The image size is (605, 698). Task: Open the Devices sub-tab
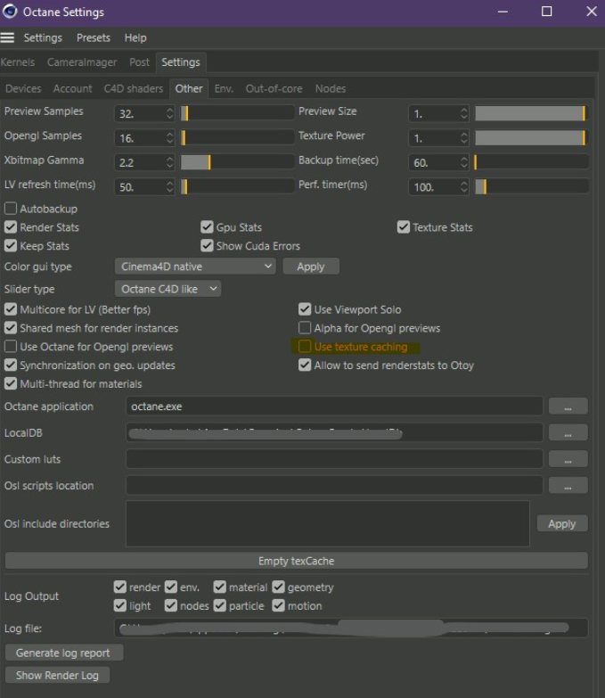[x=23, y=88]
